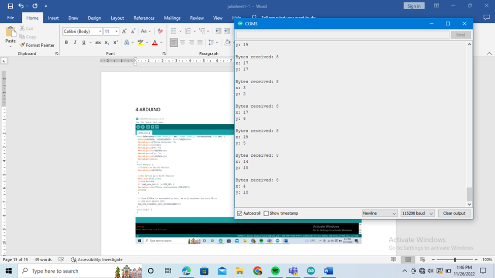The height and width of the screenshot is (278, 495).
Task: Copy the selected content
Action: click(28, 37)
